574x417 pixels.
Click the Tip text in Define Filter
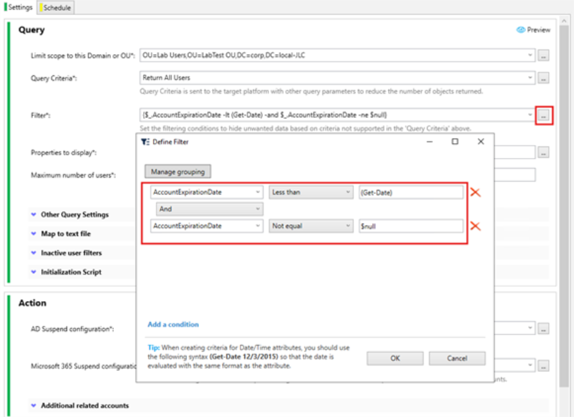tap(249, 357)
